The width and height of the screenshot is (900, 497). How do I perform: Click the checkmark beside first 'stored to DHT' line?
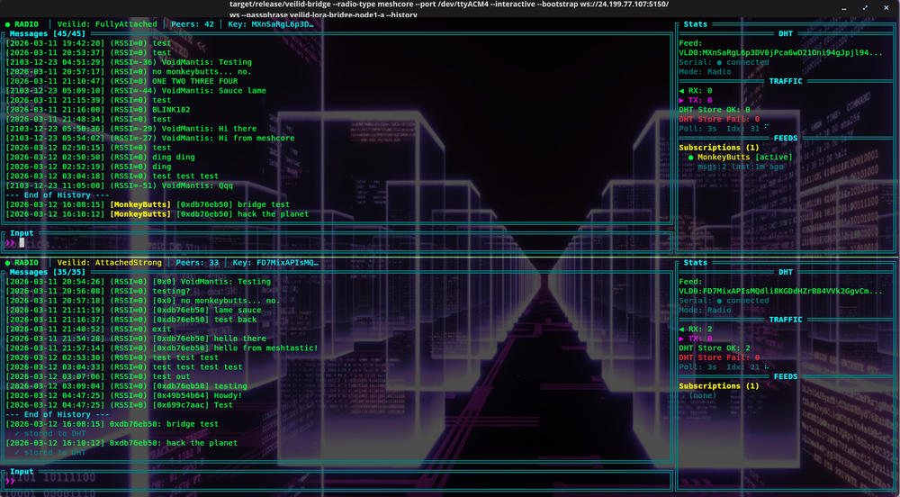coord(16,433)
